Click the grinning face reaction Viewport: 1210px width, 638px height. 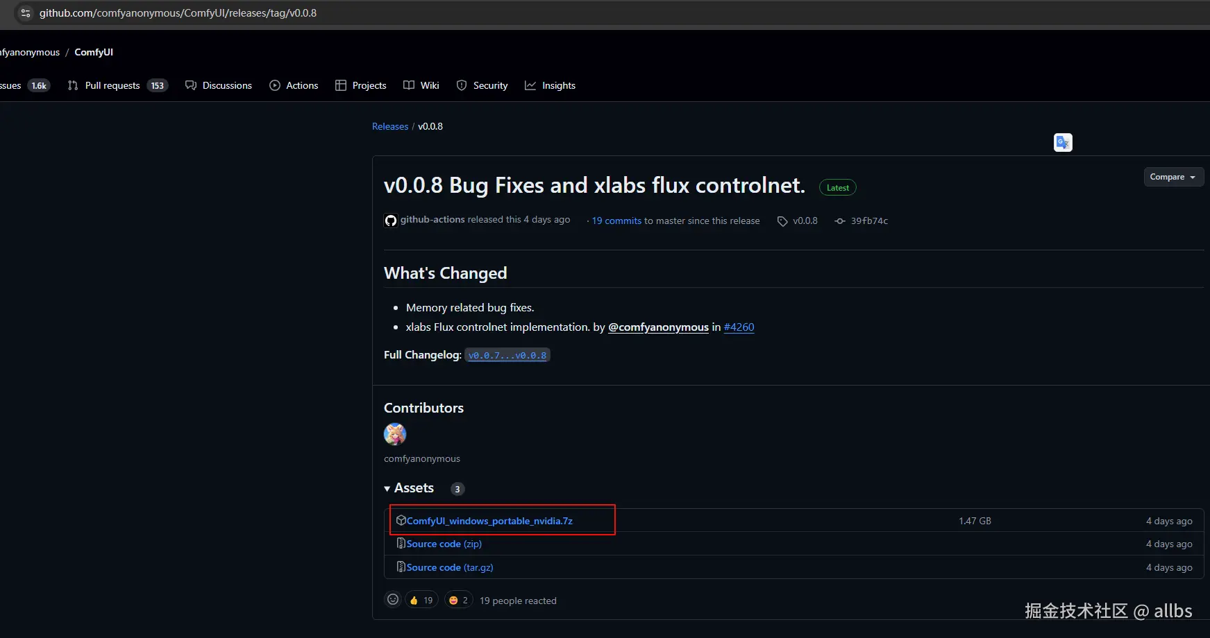458,600
